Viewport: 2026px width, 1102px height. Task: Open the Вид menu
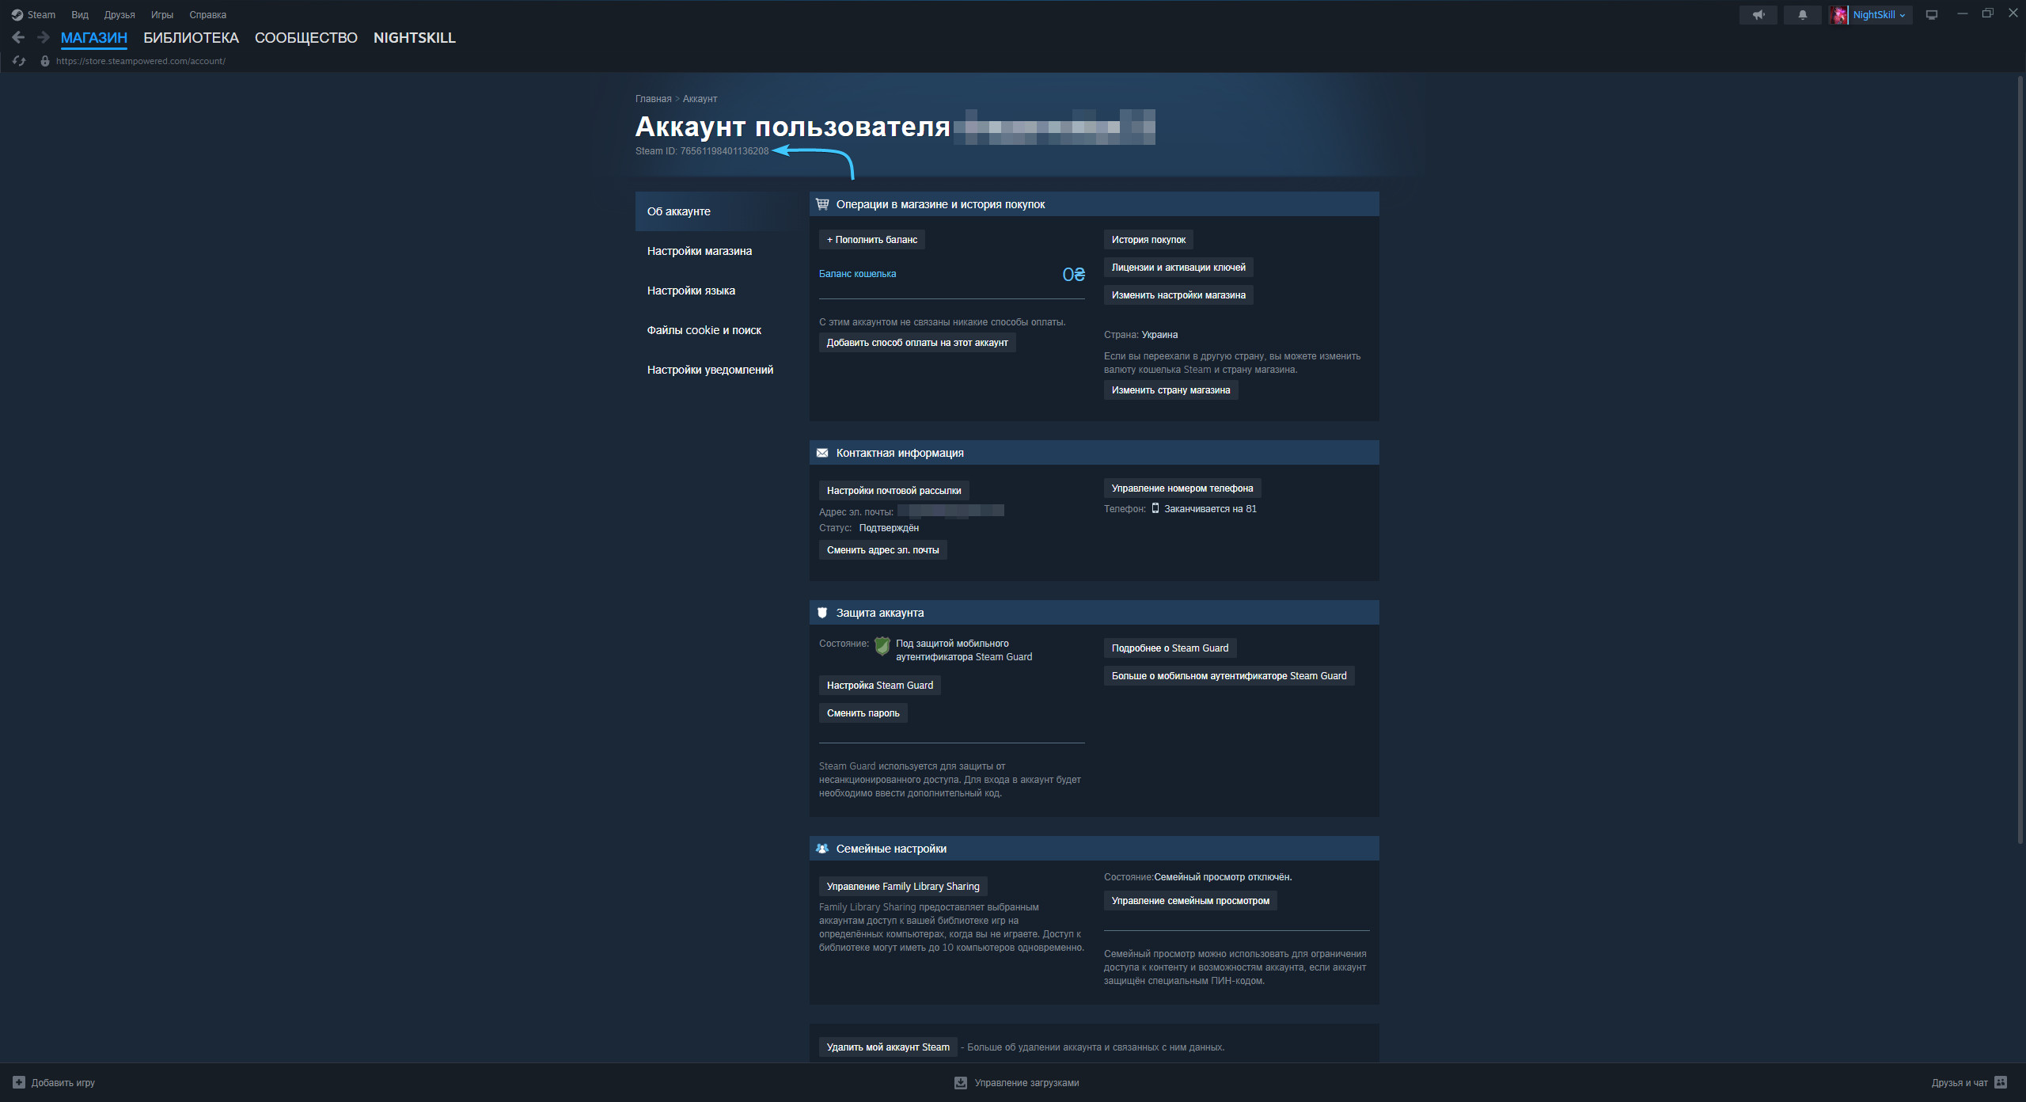coord(80,15)
